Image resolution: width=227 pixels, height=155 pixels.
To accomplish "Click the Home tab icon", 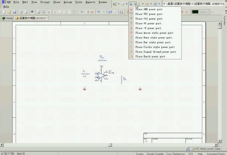I will pyautogui.click(x=4, y=18).
